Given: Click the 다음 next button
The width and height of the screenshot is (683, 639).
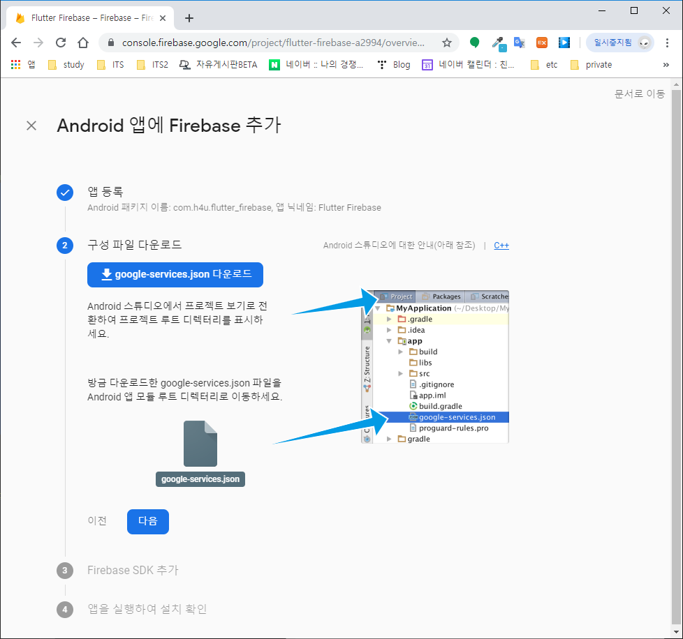Looking at the screenshot, I should [147, 521].
